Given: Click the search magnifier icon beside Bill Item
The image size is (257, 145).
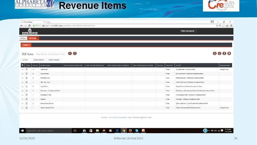Looking at the screenshot, I should 70,53.
